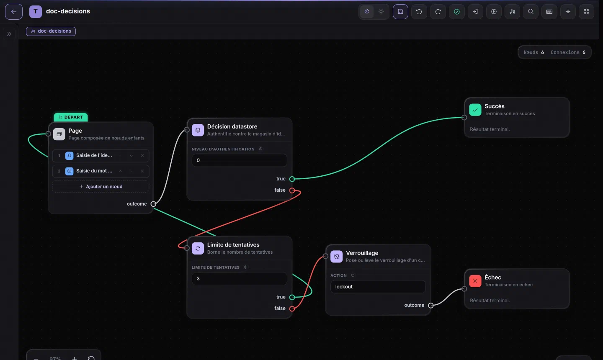
Task: Click the Page node input port
Action: click(48, 134)
